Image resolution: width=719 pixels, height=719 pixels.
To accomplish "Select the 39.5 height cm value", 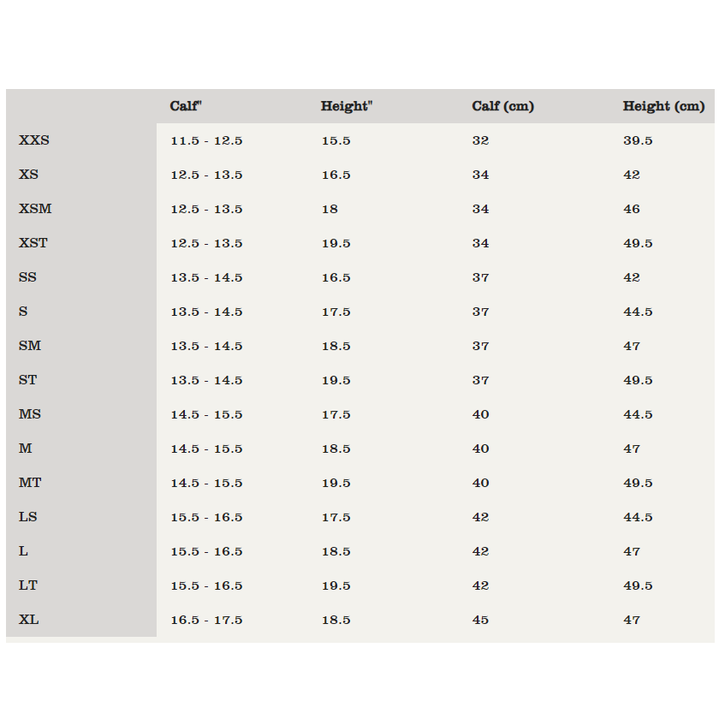I will (x=638, y=140).
